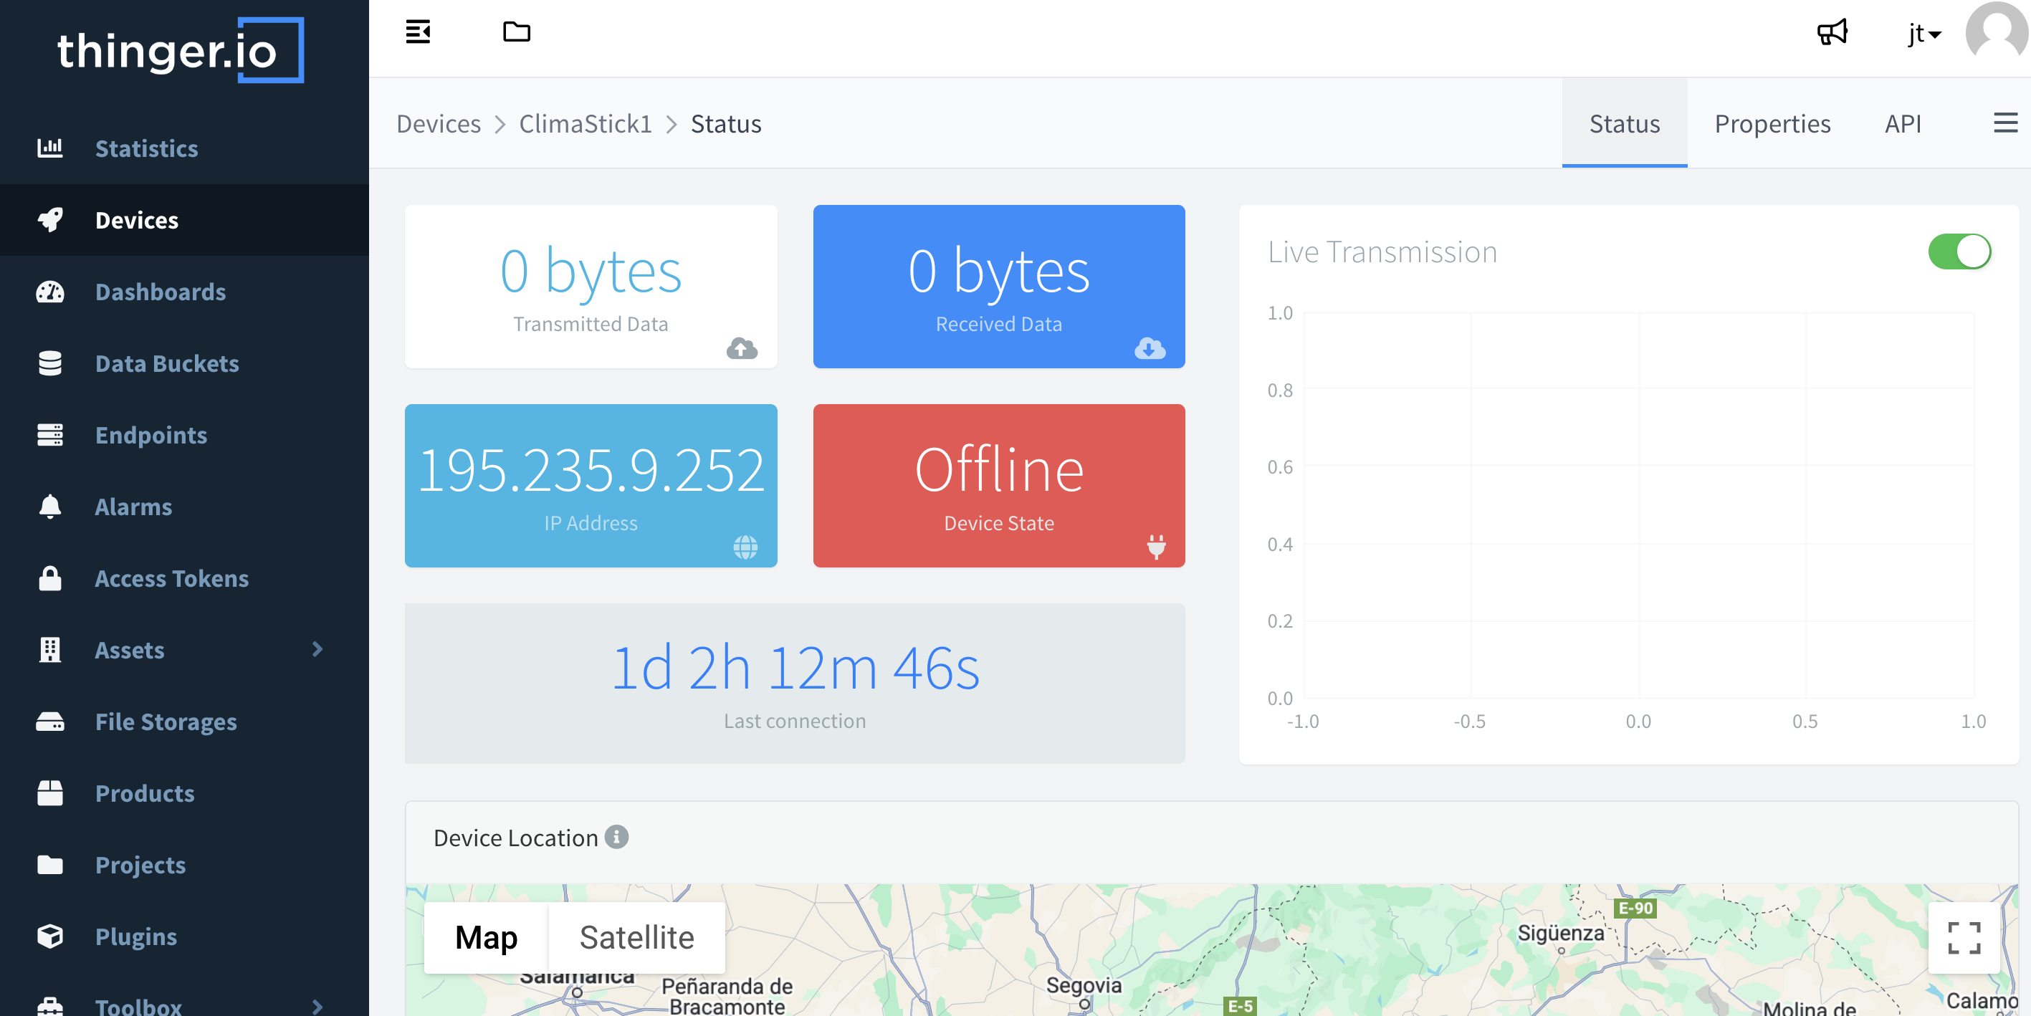2031x1016 pixels.
Task: Open ClimaStick1 breadcrumb link
Action: coord(585,124)
